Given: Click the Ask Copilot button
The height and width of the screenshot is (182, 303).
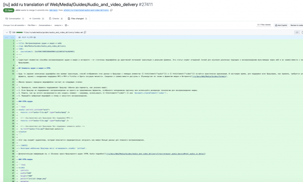Looking at the screenshot, I should coord(281,25).
